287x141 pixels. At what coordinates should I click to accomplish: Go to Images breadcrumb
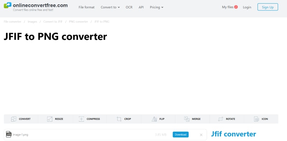click(32, 22)
